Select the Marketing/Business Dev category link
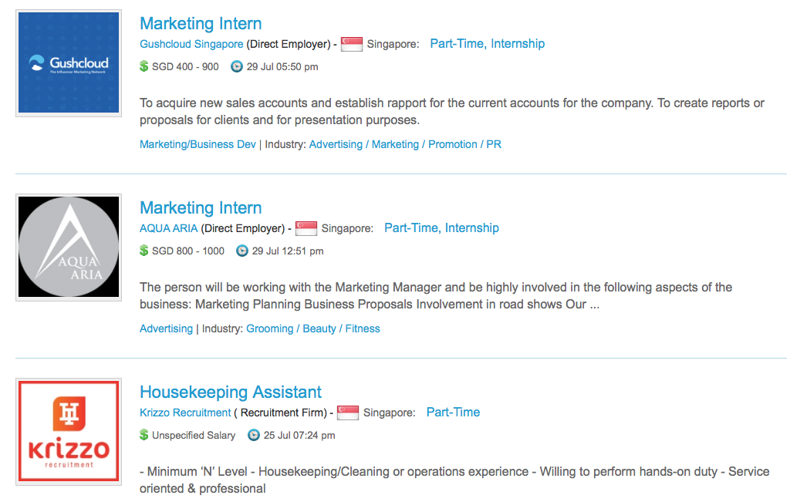The height and width of the screenshot is (502, 807). [x=198, y=144]
